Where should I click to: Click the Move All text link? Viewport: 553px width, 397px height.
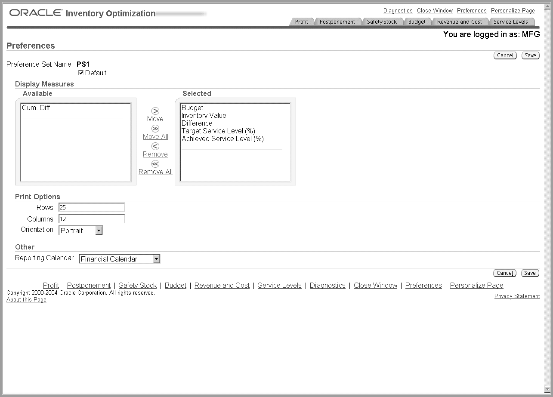[155, 137]
